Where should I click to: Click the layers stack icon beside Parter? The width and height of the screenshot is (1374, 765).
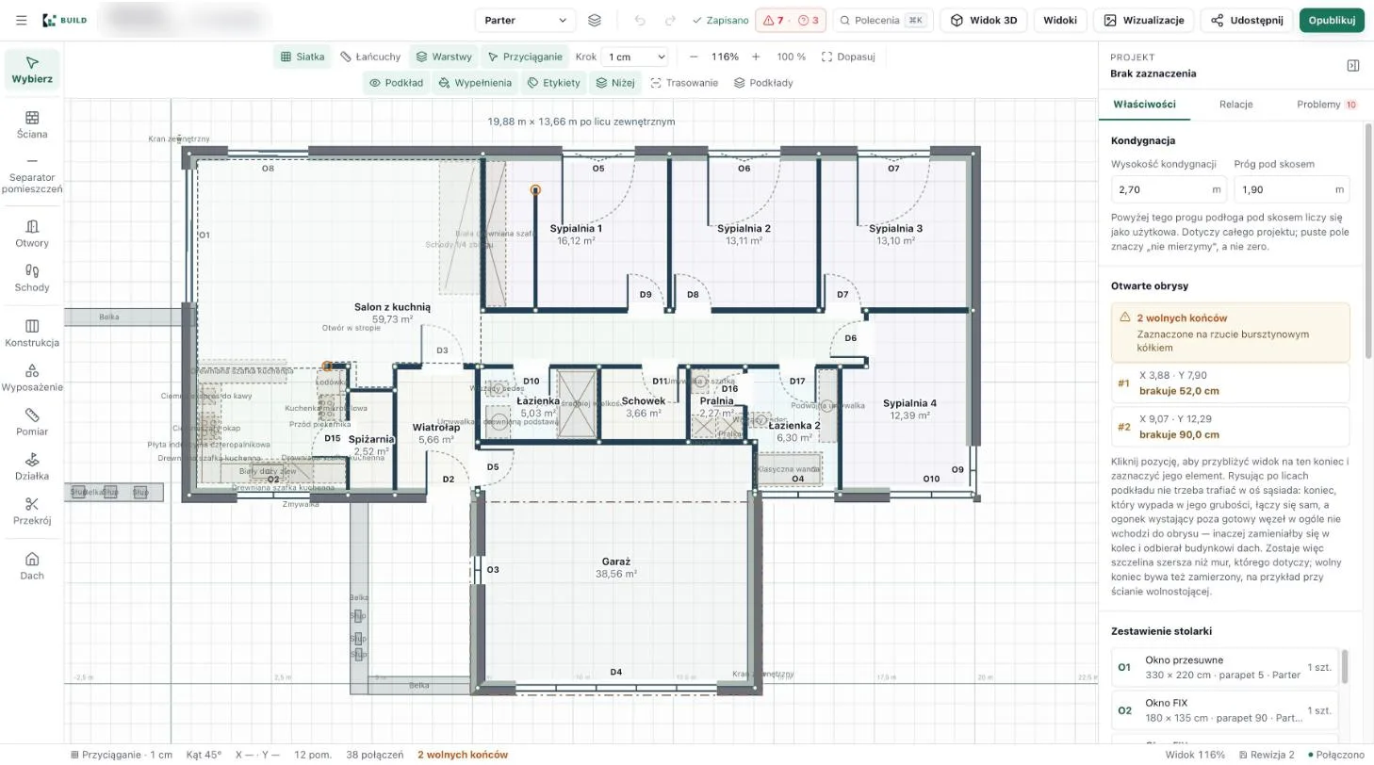click(x=594, y=20)
